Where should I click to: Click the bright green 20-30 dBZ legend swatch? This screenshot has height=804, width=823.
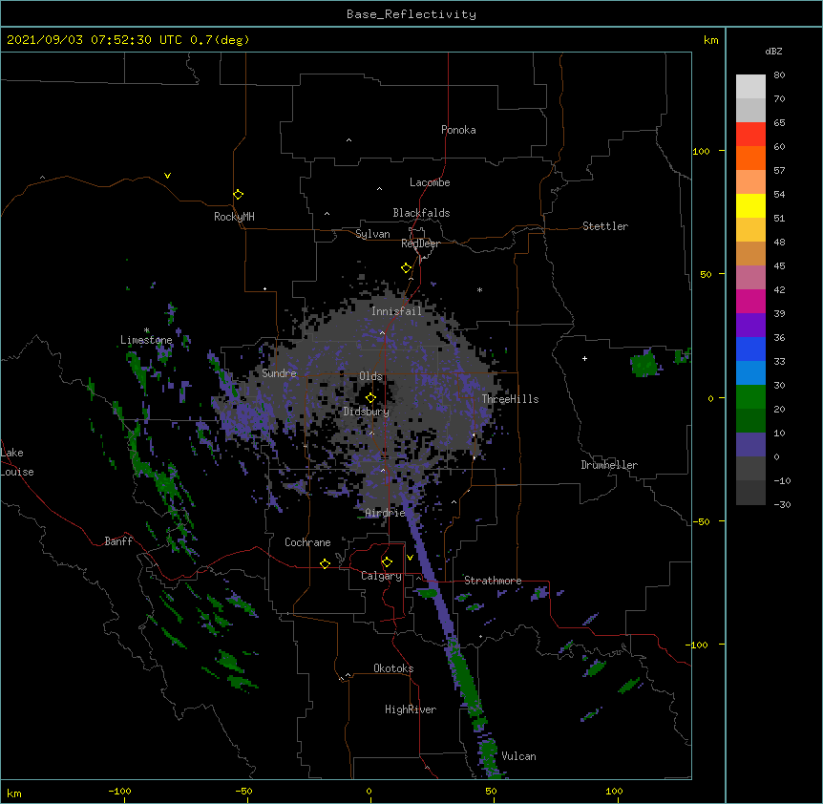(750, 397)
